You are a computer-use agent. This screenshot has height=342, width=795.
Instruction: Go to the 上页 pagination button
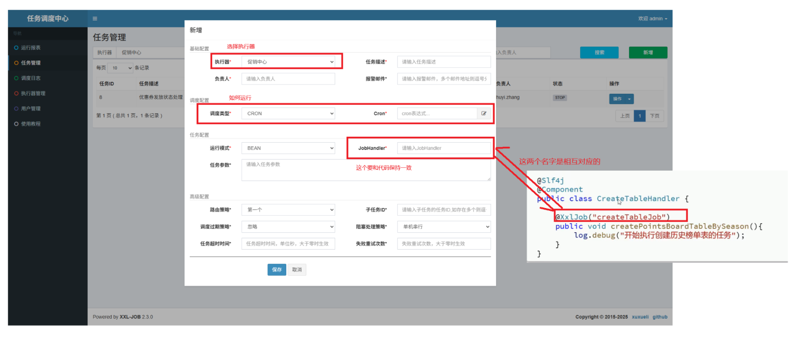click(x=624, y=116)
